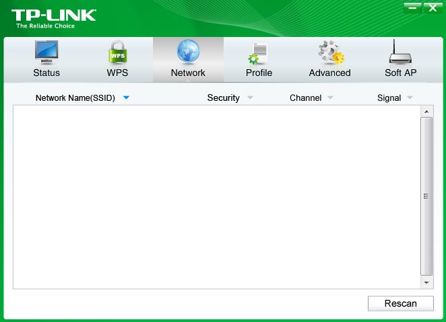Switch to the Soft AP tab label
The height and width of the screenshot is (322, 446).
coord(400,73)
